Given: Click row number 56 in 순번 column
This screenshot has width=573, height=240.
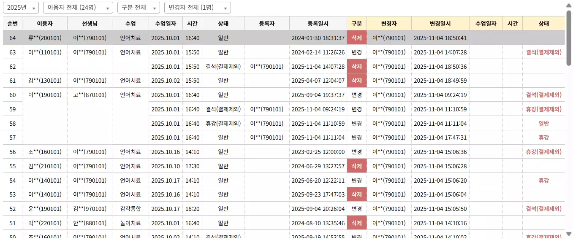Looking at the screenshot, I should (13, 152).
